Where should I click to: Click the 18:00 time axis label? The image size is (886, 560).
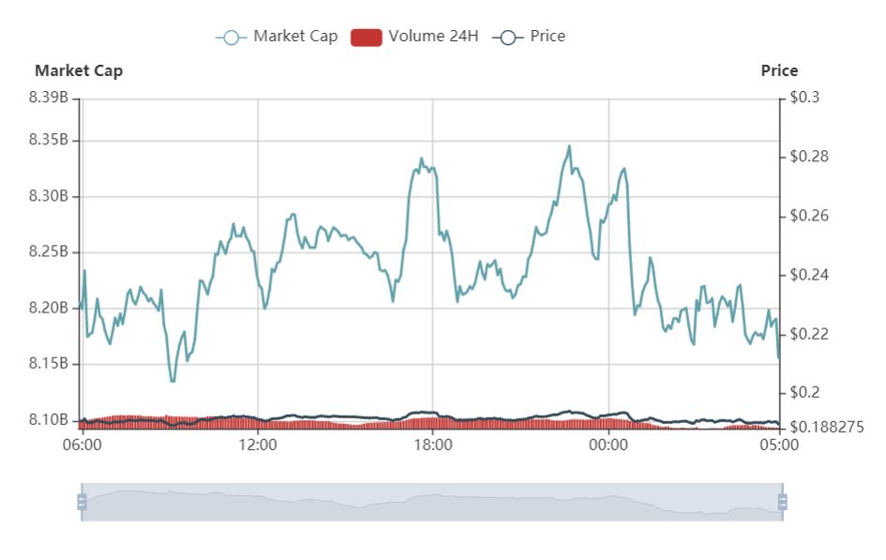tap(433, 446)
